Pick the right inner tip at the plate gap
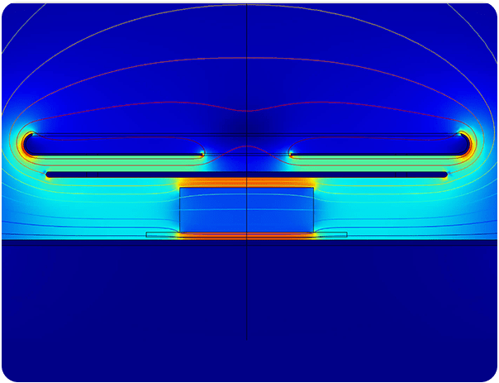 click(x=292, y=153)
